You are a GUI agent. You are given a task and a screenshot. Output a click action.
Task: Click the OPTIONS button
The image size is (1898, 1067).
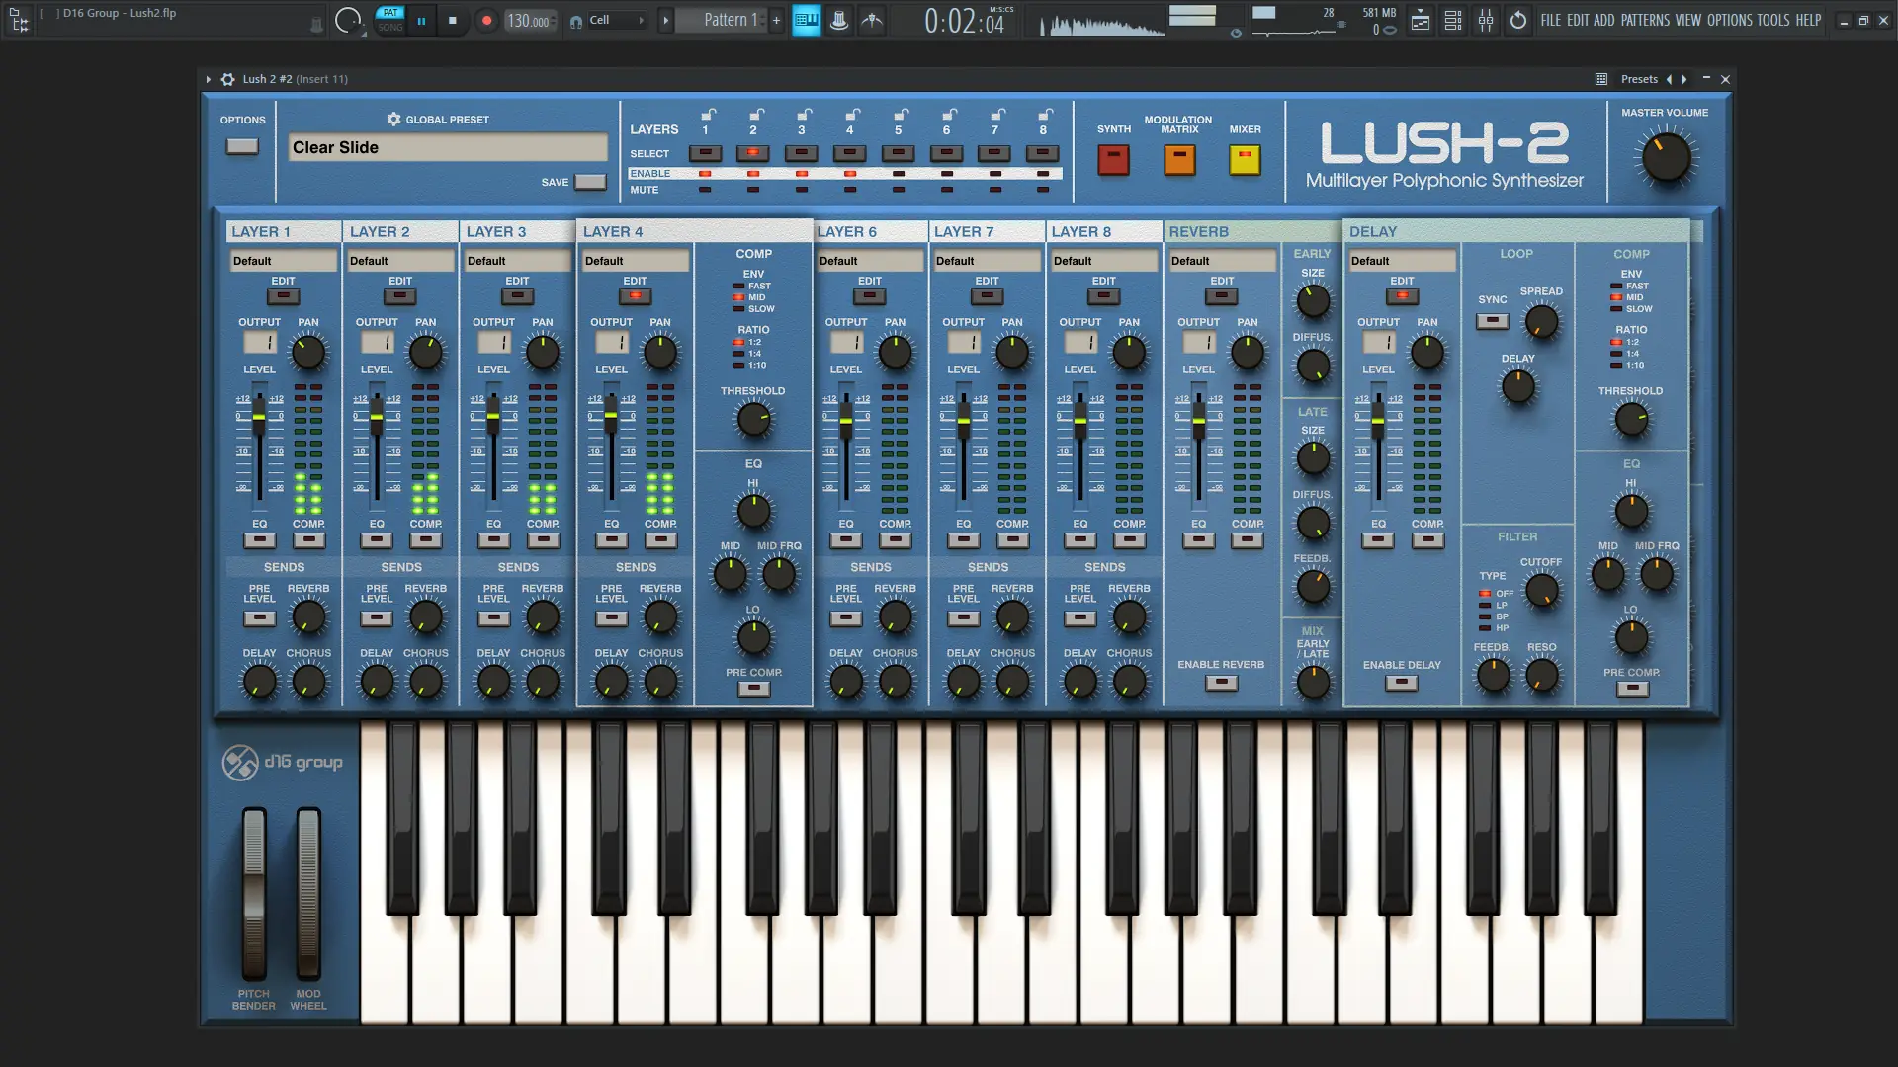[x=242, y=146]
